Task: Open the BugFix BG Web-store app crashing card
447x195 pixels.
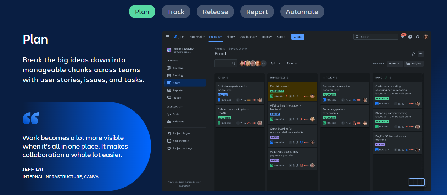Action: click(398, 143)
